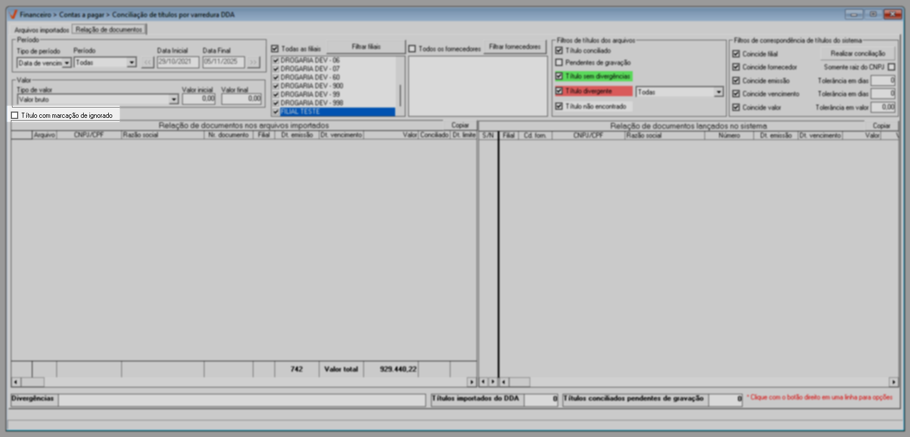Toggle the Título conciliado filter
Viewport: 910px width, 437px height.
pos(559,51)
